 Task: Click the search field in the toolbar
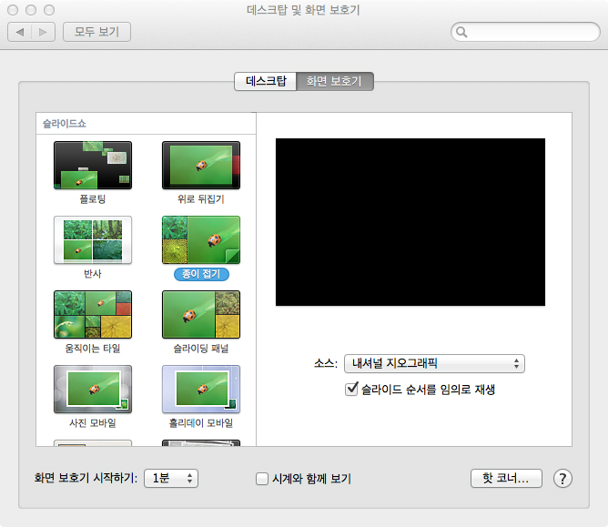point(525,32)
